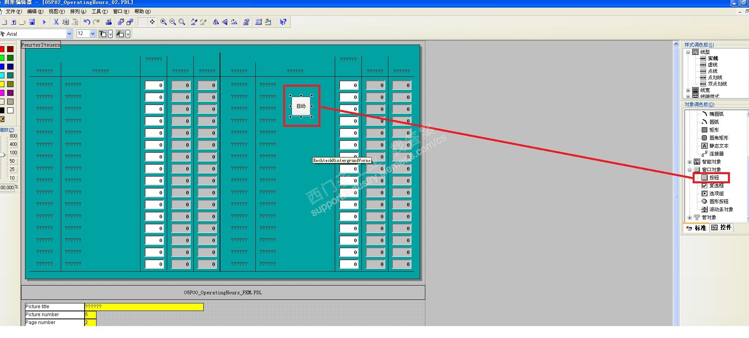The height and width of the screenshot is (338, 749).
Task: Copy object properties with the eyedropper icon
Action: point(194,22)
